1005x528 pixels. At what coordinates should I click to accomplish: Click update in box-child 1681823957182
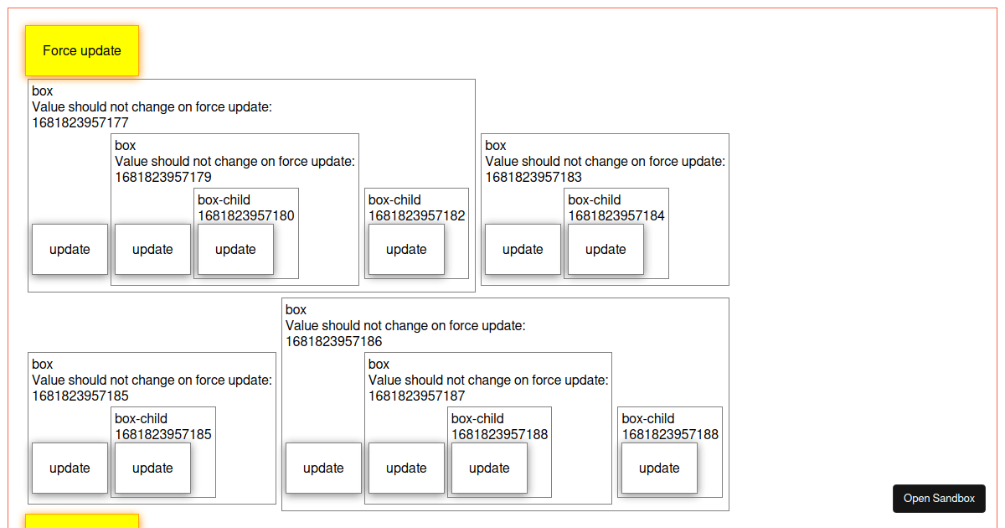tap(405, 249)
